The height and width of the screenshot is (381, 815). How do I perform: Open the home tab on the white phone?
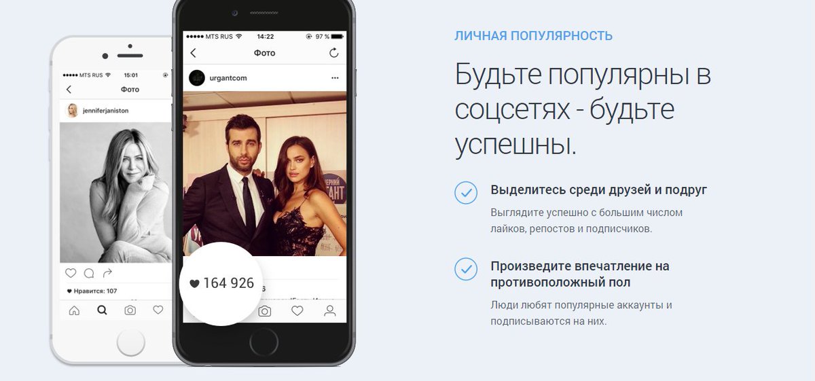tap(74, 310)
